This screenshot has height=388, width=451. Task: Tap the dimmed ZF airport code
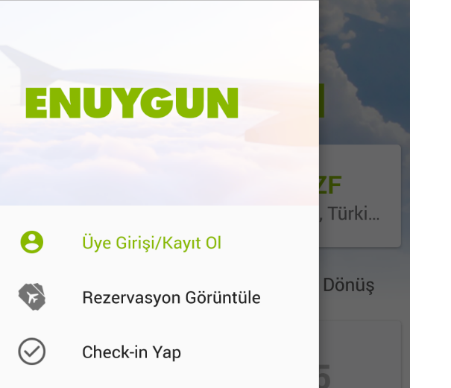(x=330, y=185)
